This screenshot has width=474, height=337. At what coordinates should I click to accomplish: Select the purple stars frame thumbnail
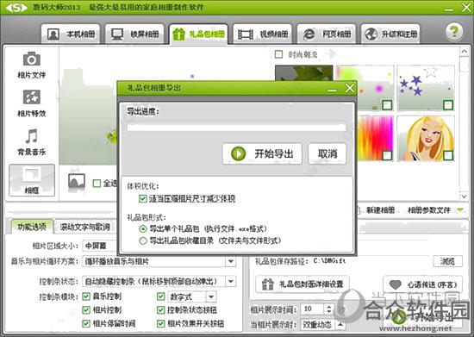tap(426, 88)
